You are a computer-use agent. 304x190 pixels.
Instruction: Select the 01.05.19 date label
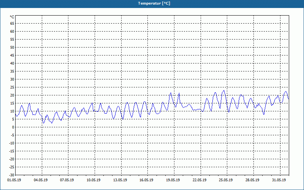14,180
